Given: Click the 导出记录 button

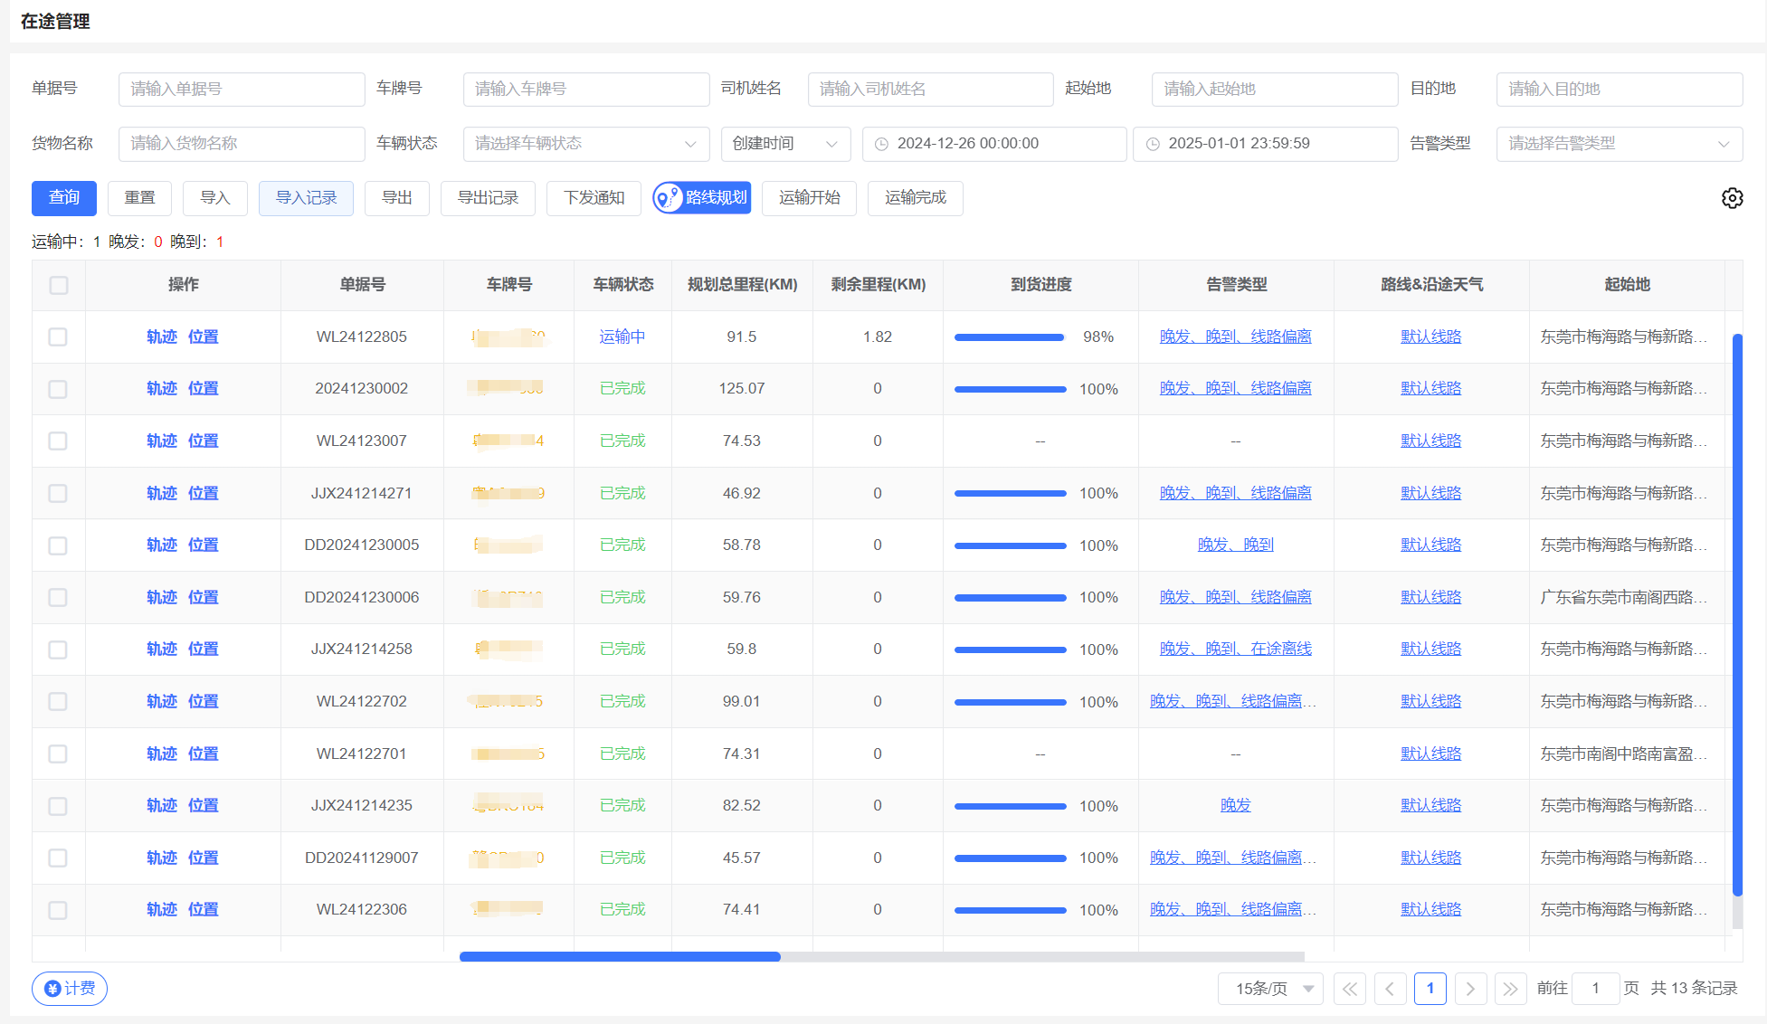Looking at the screenshot, I should [x=488, y=198].
